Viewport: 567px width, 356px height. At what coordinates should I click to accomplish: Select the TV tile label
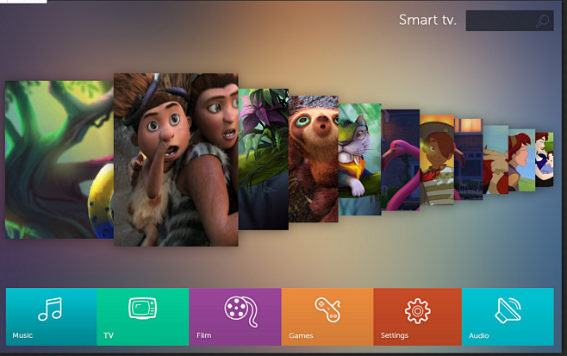click(x=109, y=335)
